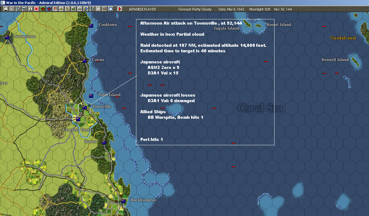Screen dimensions: 369x216
Task: Click the Rennell Island map label
Action: 335,59
